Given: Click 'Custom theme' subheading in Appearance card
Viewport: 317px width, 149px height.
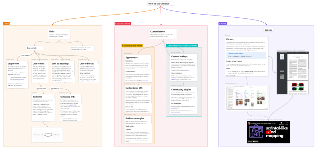Looking at the screenshot, I should 131,71.
